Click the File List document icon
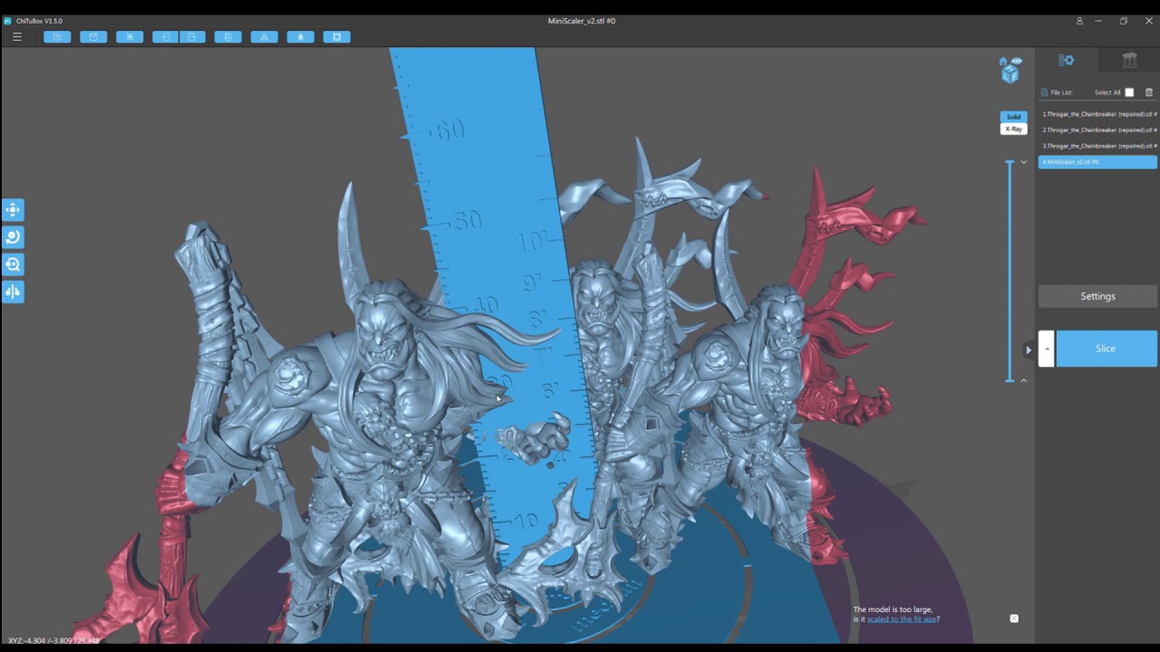The image size is (1160, 652). [x=1044, y=92]
